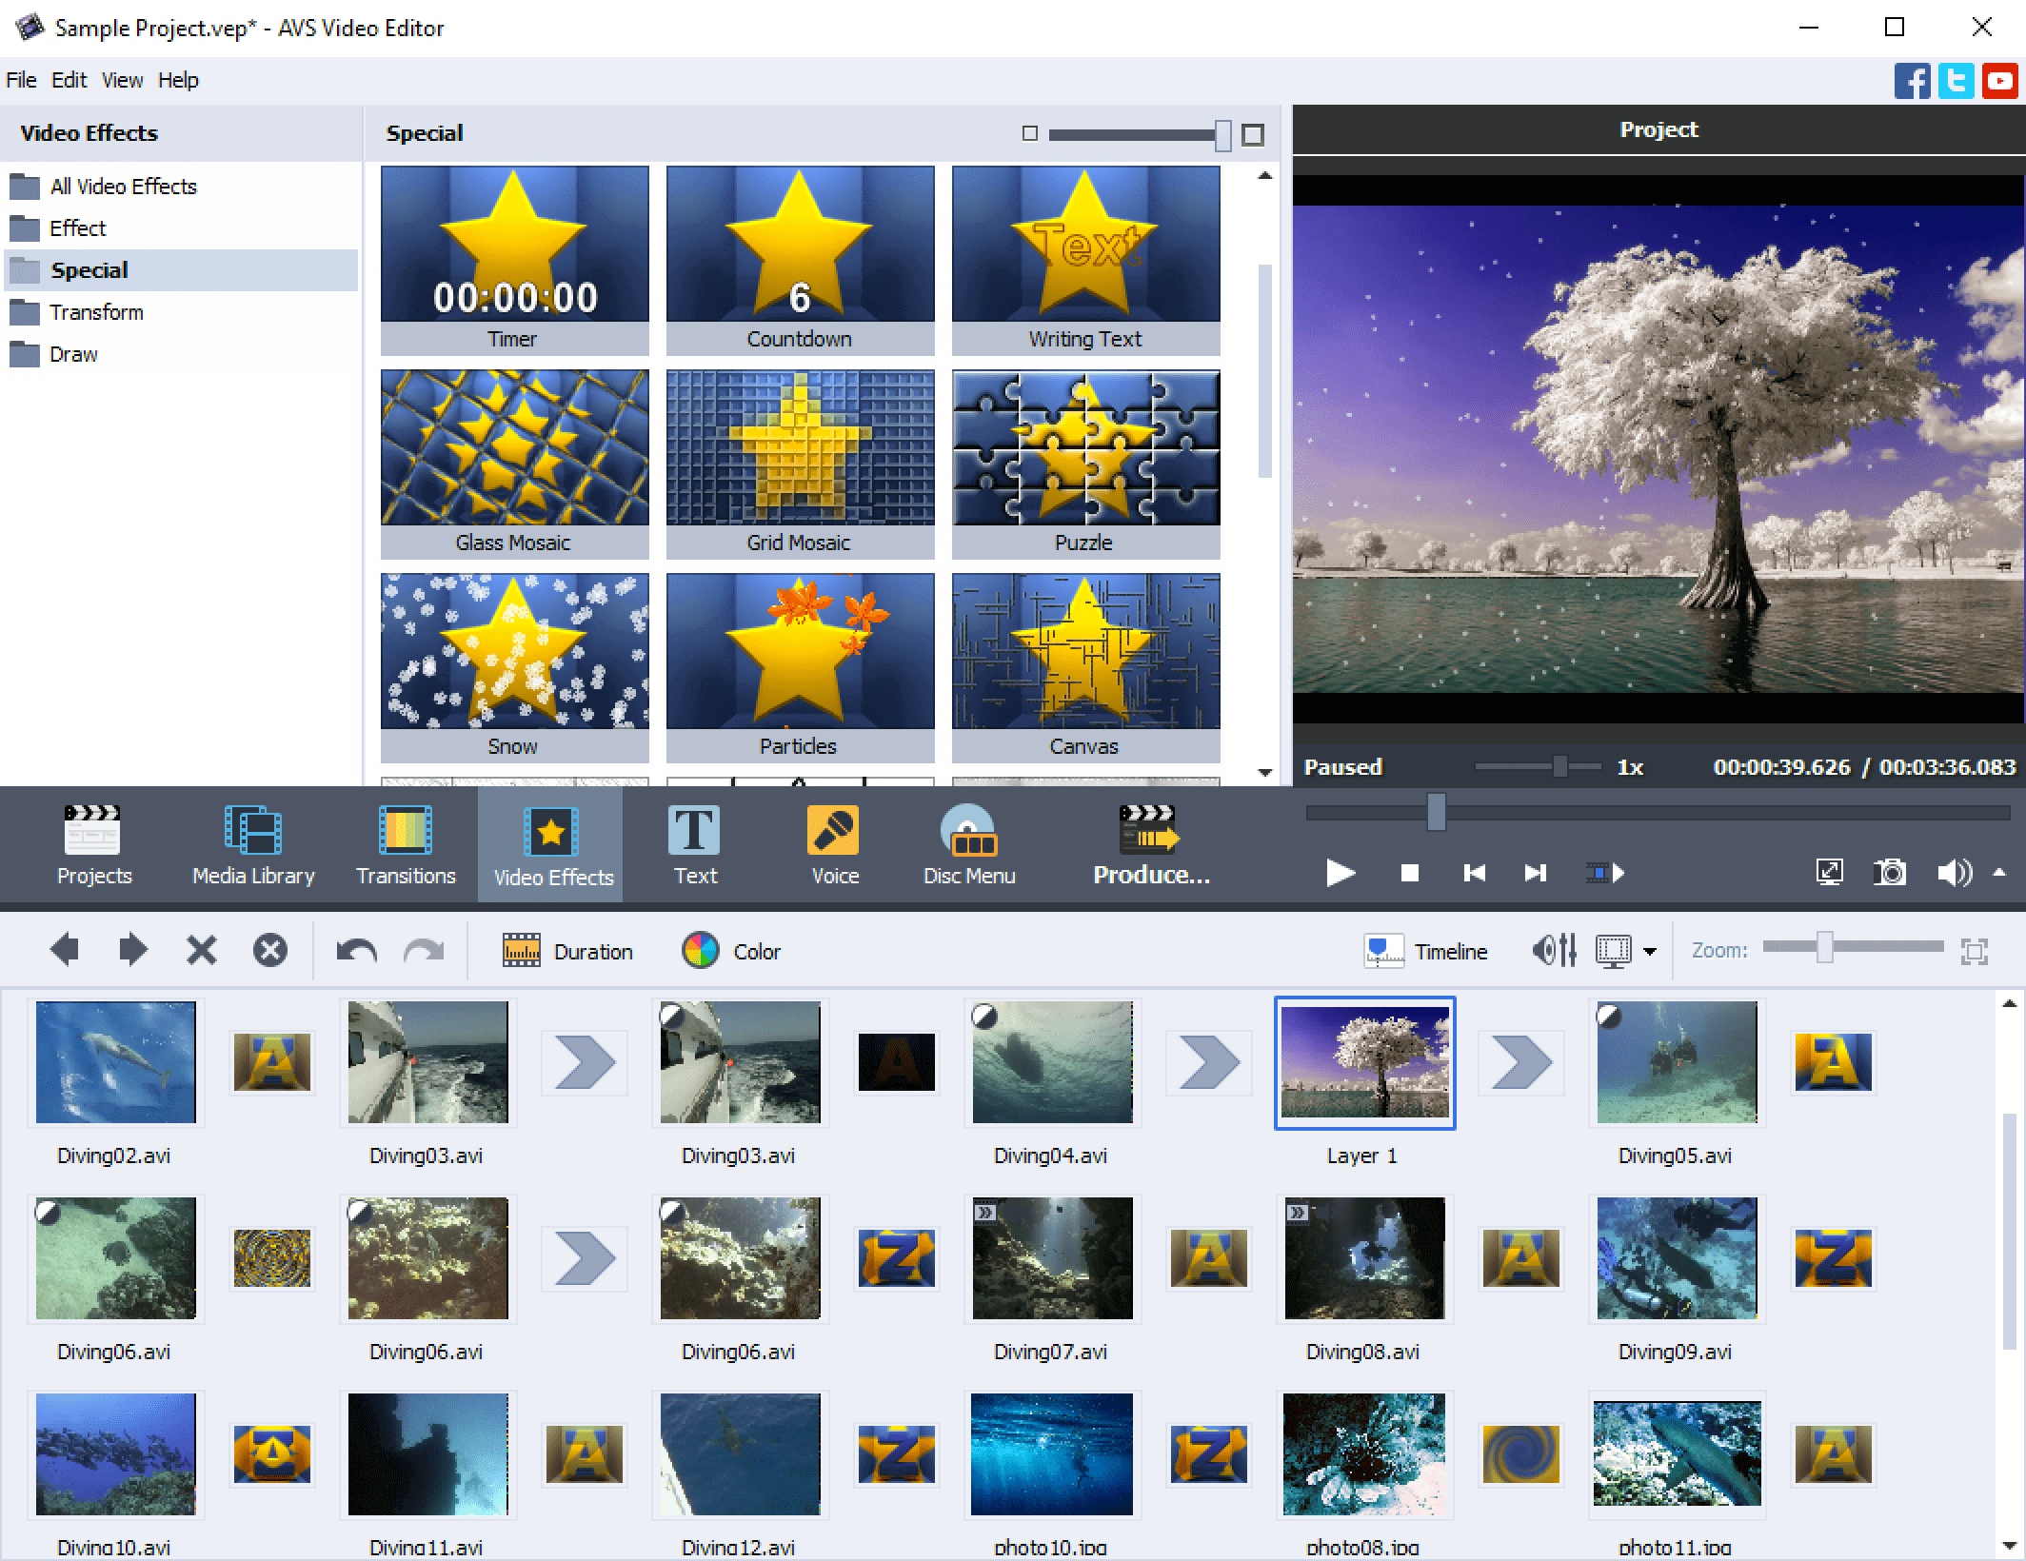
Task: Select the Text tool
Action: (694, 844)
